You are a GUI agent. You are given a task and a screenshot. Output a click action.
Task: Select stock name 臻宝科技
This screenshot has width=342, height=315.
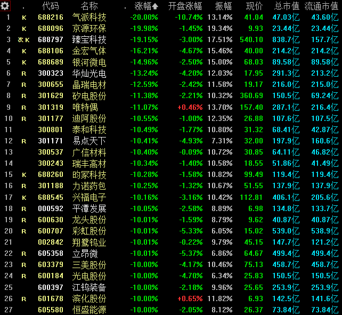pyautogui.click(x=89, y=39)
